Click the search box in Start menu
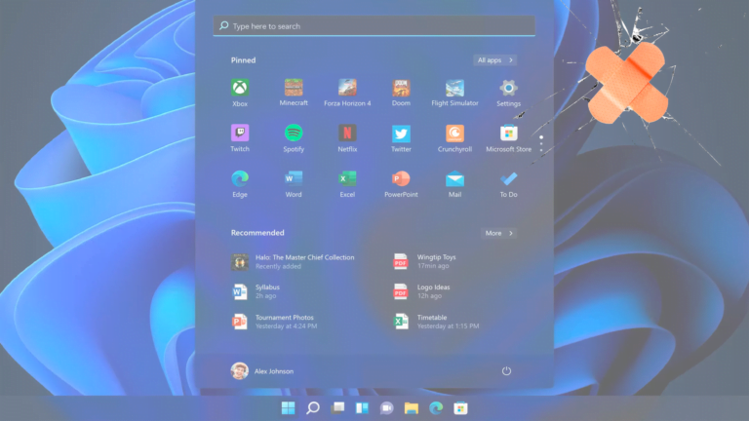Viewport: 749px width, 421px height. (x=374, y=25)
